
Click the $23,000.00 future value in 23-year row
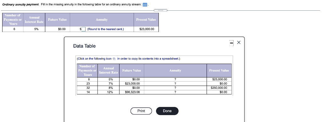pyautogui.click(x=132, y=83)
